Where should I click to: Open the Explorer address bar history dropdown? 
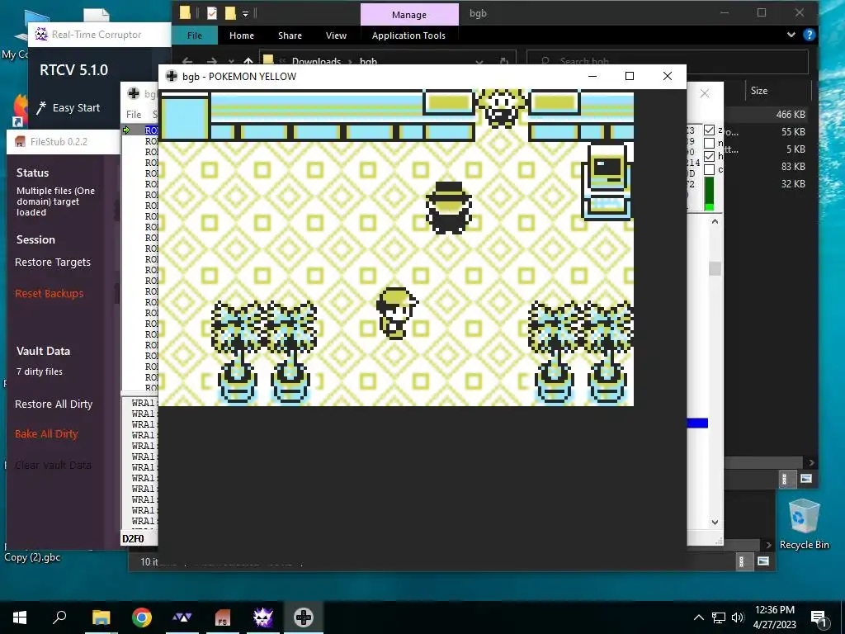tap(479, 61)
